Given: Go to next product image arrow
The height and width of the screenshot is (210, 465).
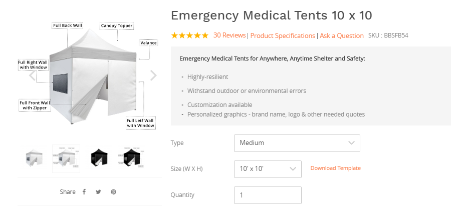Looking at the screenshot, I should (x=153, y=75).
